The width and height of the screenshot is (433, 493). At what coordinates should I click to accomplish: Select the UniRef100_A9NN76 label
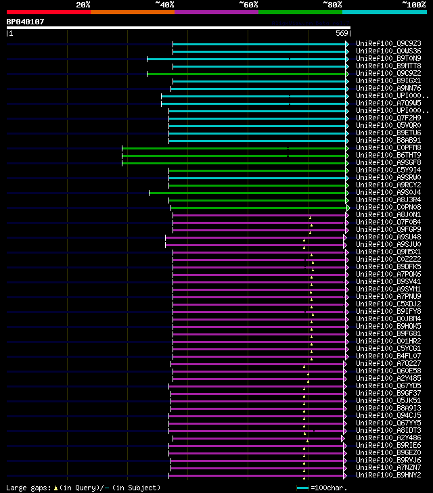(388, 88)
